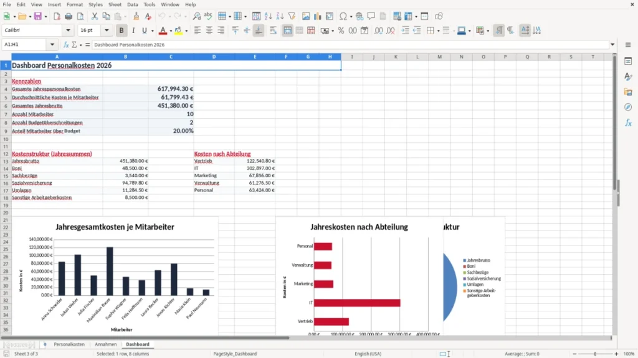
Task: Open the Data menu
Action: (x=132, y=4)
